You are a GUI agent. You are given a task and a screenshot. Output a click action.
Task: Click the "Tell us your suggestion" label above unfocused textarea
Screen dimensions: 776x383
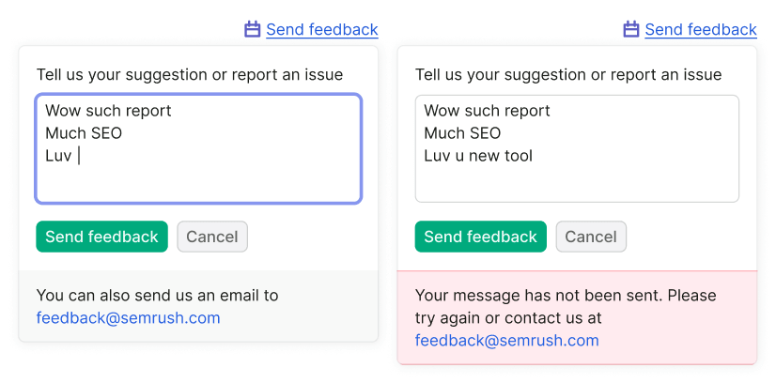(x=568, y=74)
